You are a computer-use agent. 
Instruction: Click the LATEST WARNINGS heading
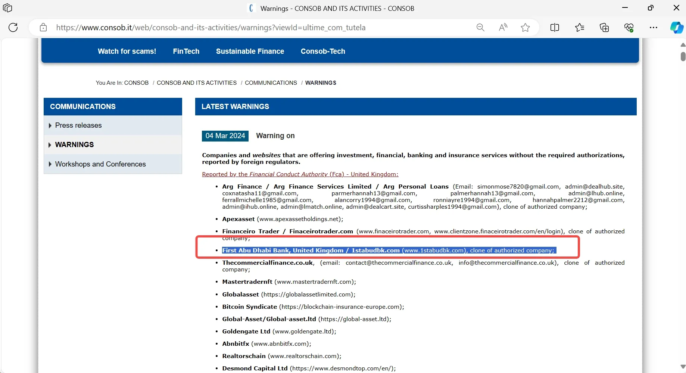click(416, 106)
